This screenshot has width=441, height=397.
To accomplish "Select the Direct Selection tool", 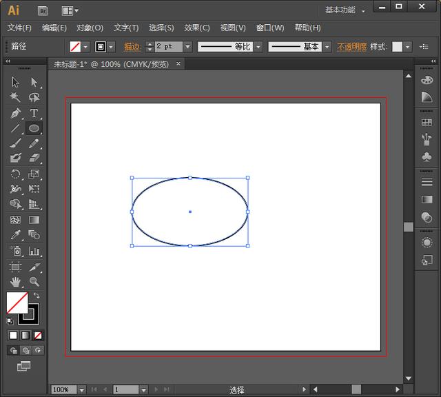I will tap(34, 82).
